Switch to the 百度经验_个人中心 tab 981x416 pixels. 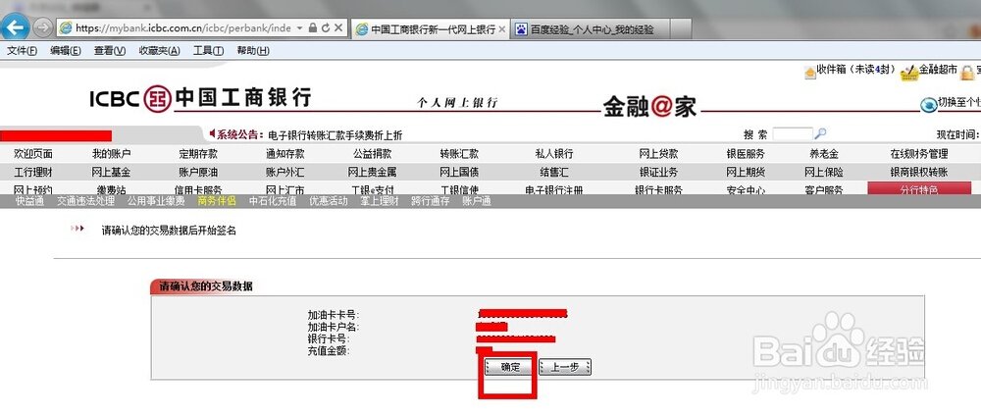tap(592, 29)
